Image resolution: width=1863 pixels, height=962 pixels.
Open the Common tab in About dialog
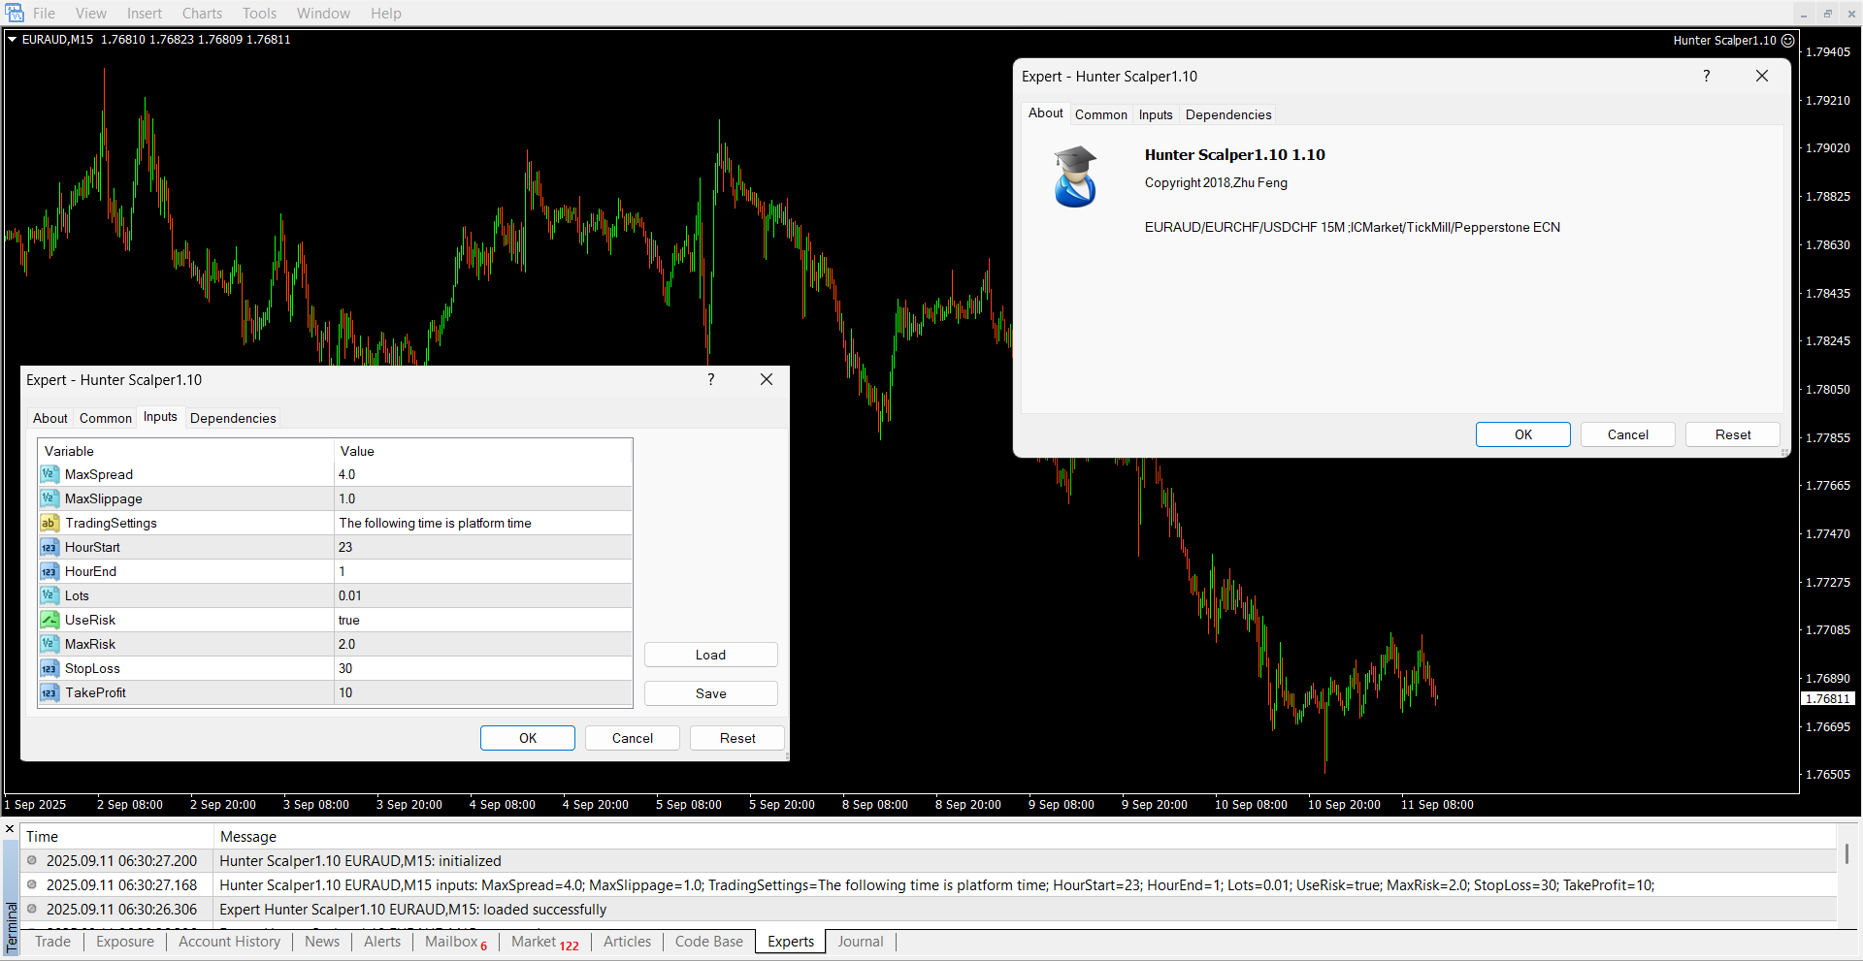[x=1100, y=114]
